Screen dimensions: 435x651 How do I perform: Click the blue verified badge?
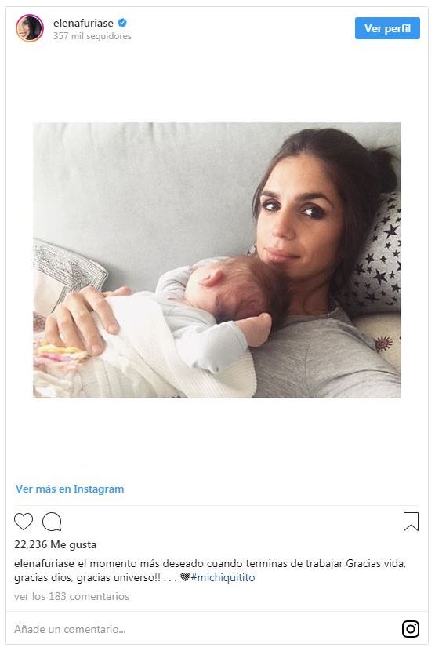click(x=122, y=23)
